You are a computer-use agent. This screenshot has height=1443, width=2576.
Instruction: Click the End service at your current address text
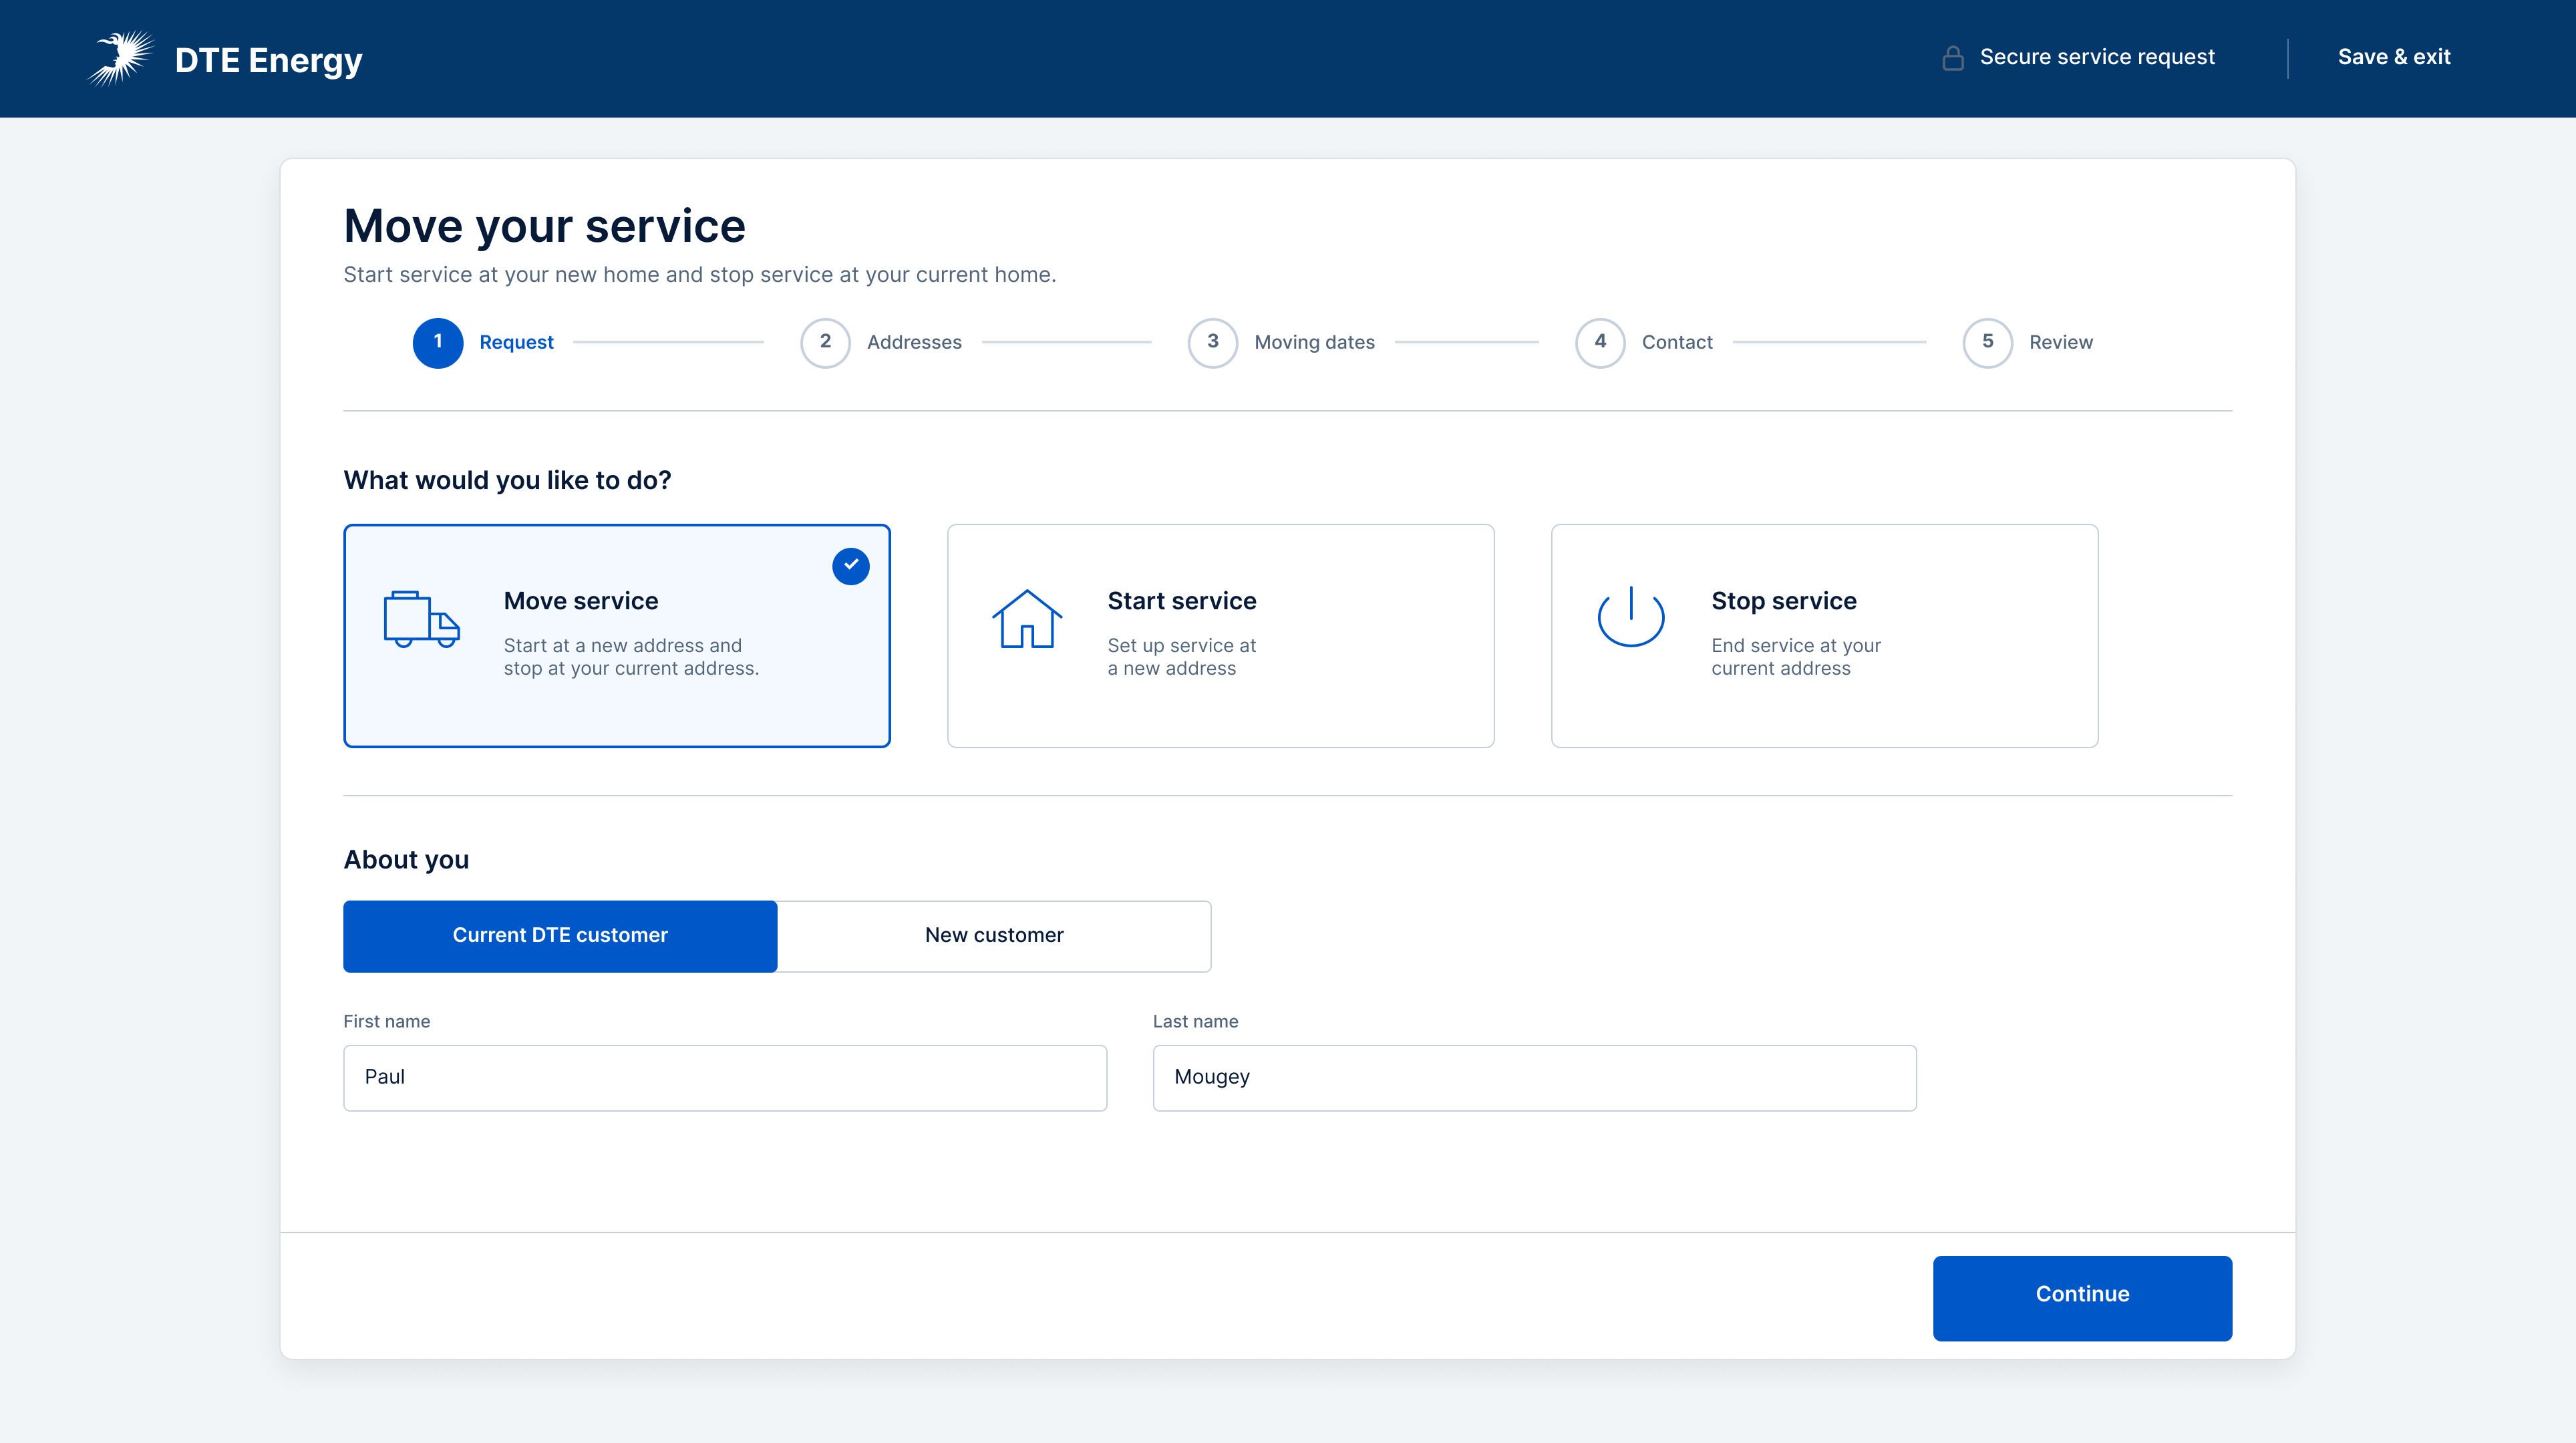(1795, 657)
